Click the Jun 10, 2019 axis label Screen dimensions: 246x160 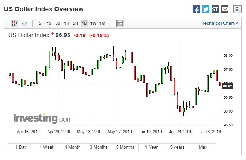[150, 132]
